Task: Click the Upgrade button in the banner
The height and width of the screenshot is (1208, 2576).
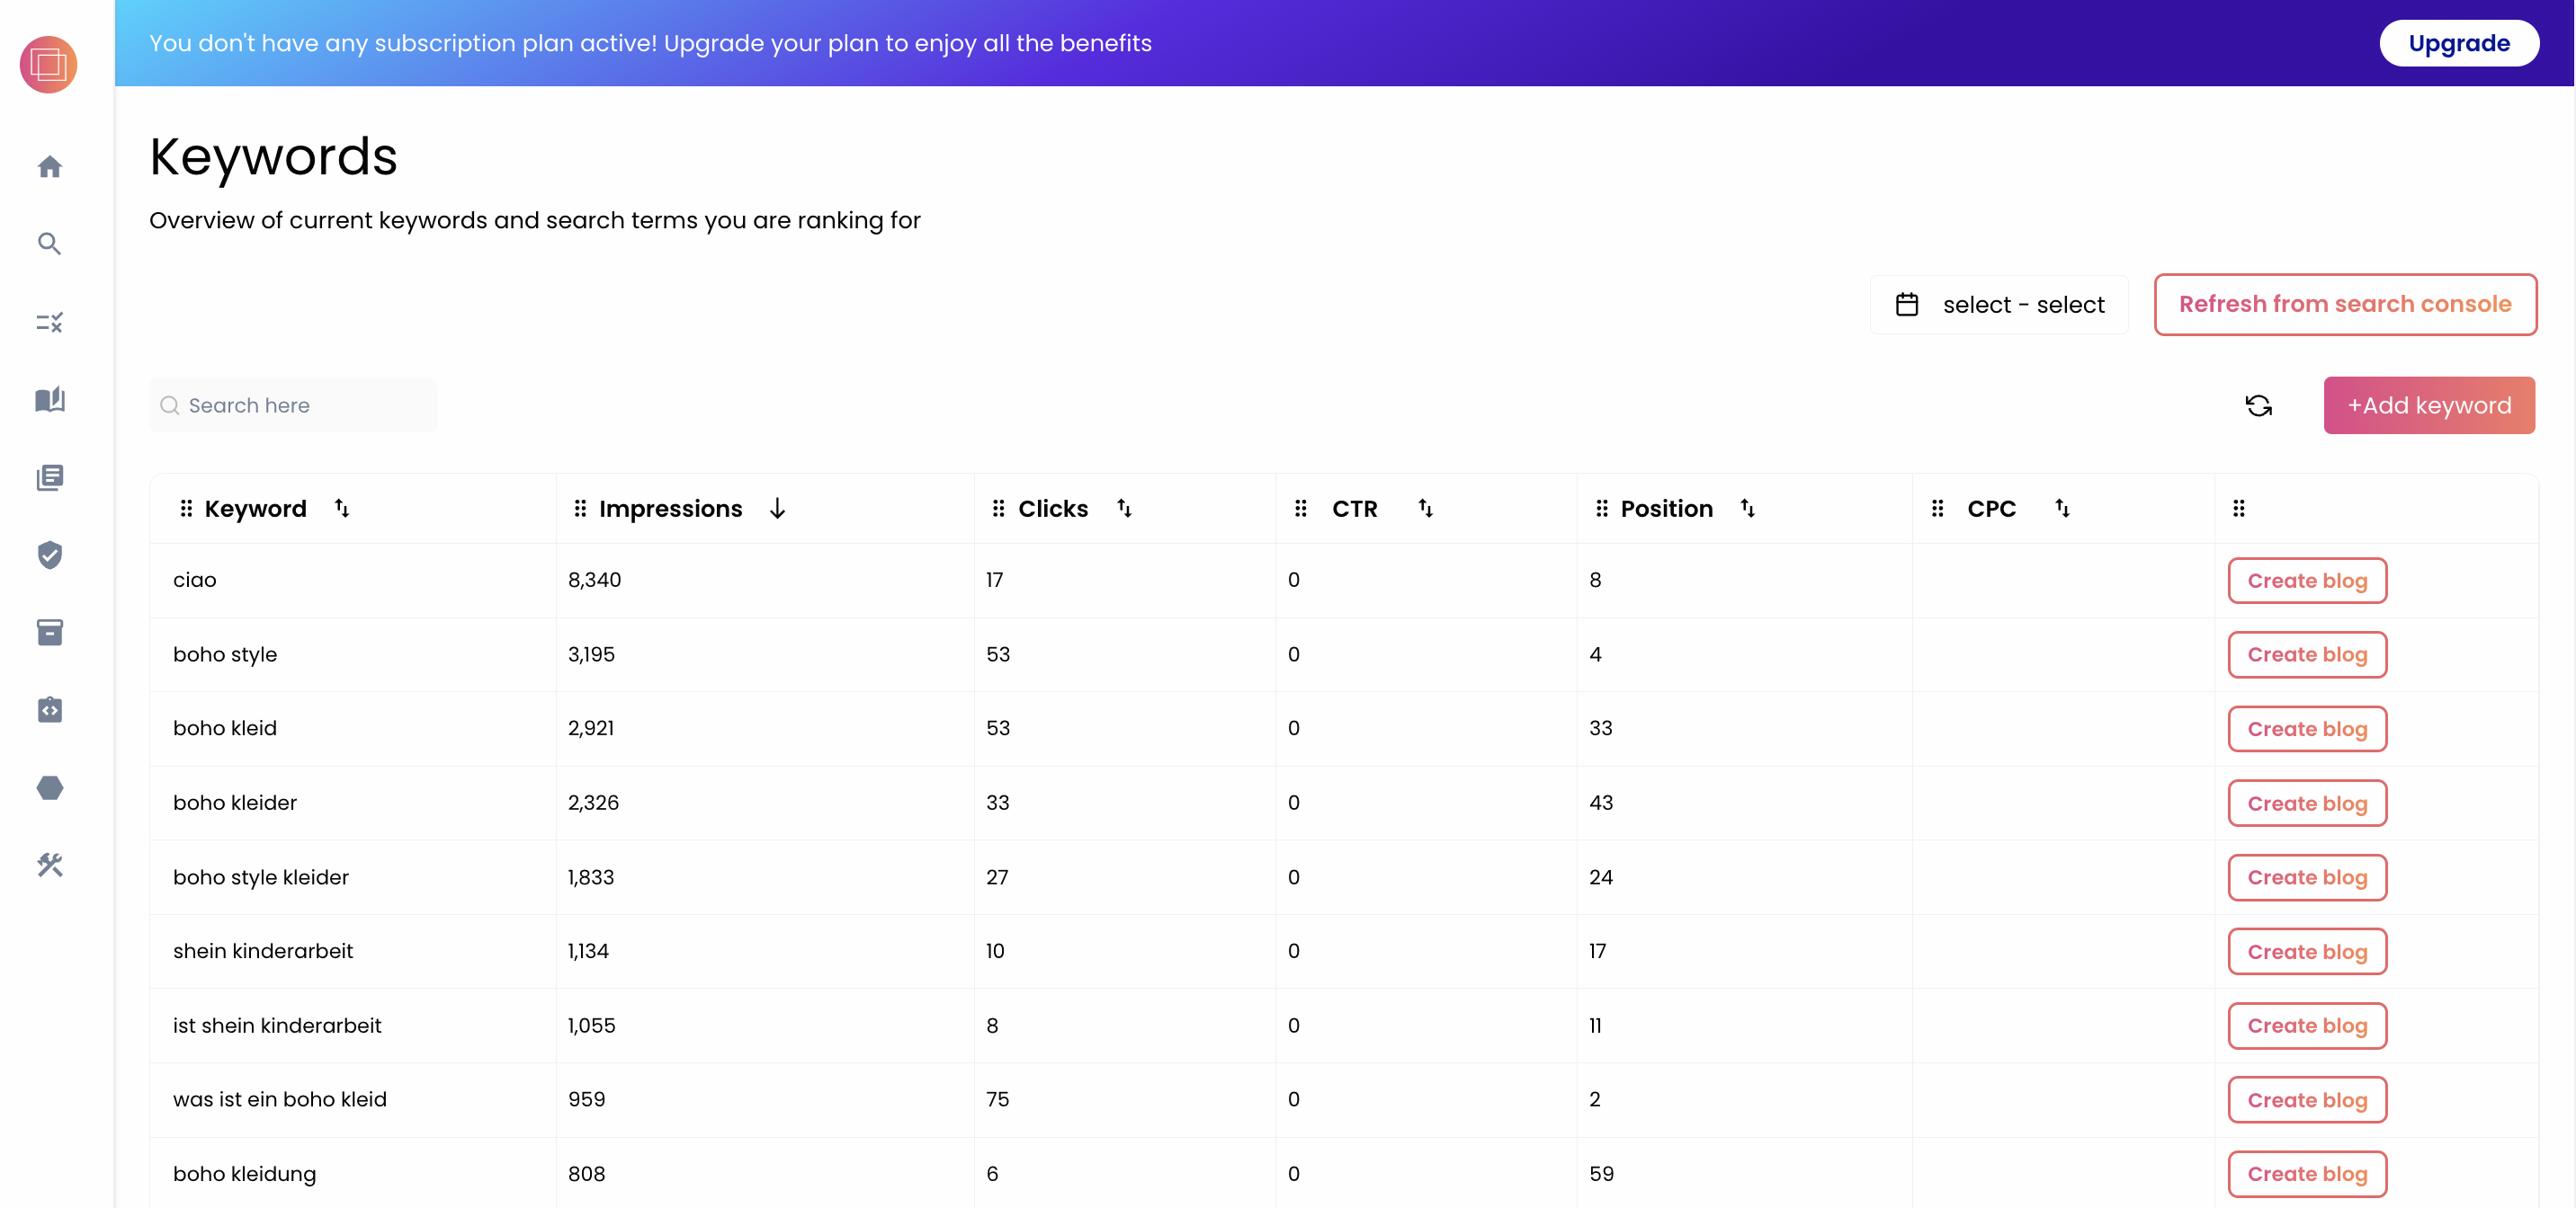Action: point(2458,43)
